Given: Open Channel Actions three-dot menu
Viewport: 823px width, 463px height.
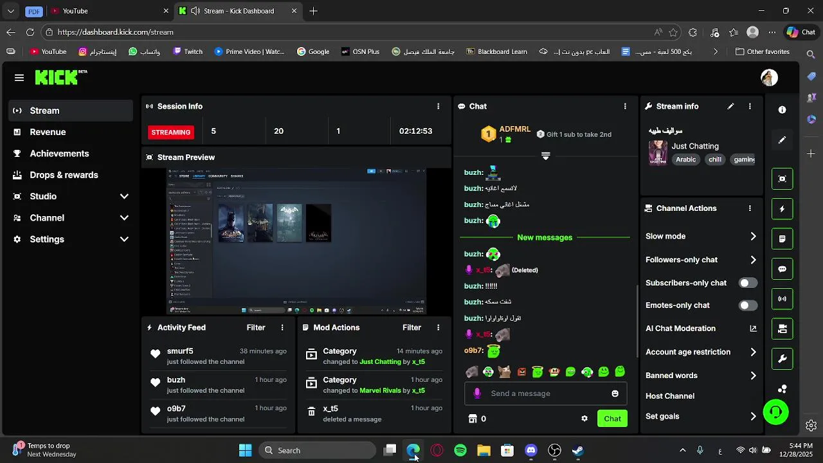Looking at the screenshot, I should tap(750, 208).
